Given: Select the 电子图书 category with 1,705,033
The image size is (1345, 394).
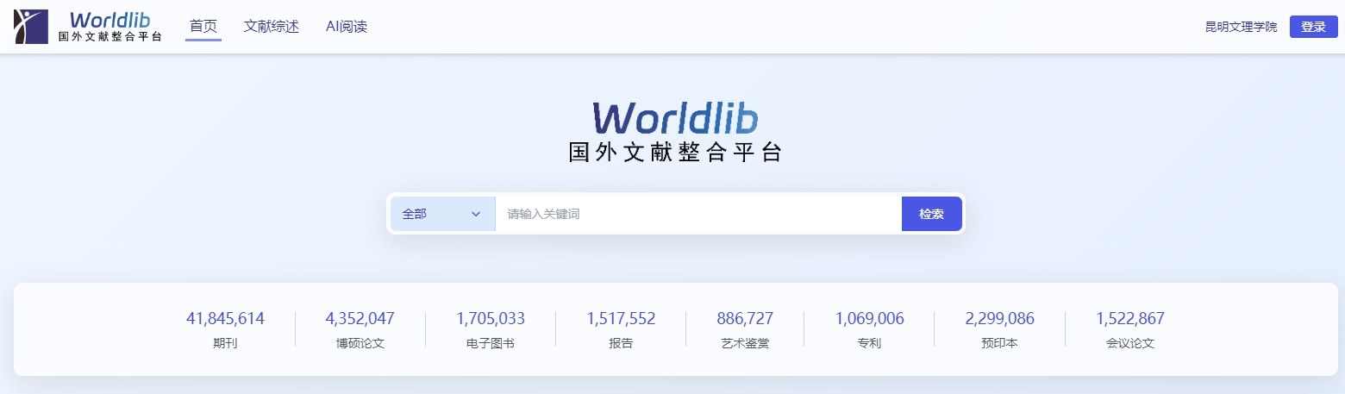Looking at the screenshot, I should click(490, 329).
